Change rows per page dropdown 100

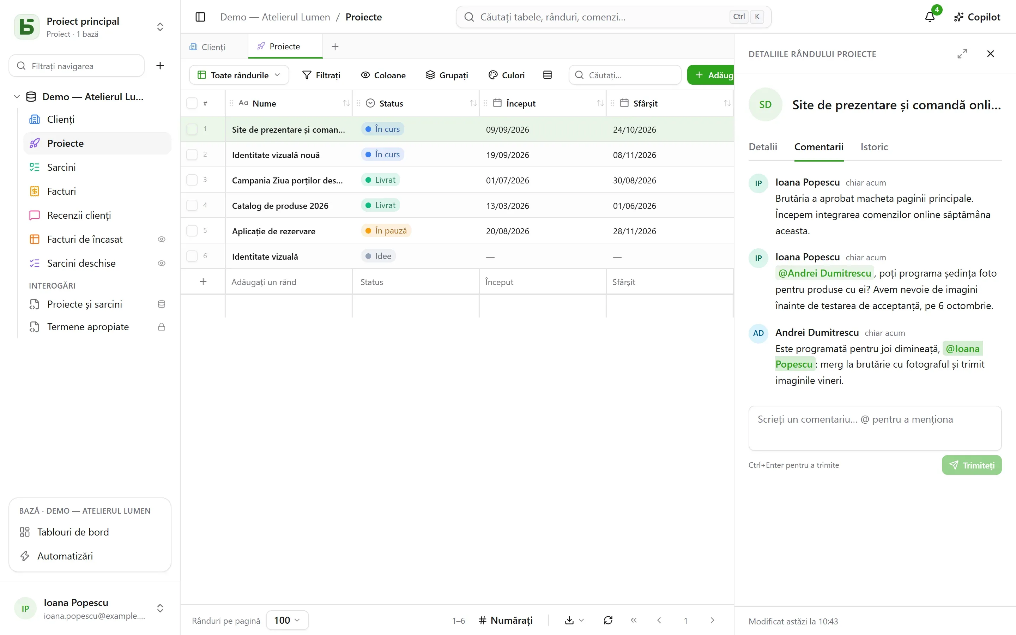(287, 620)
